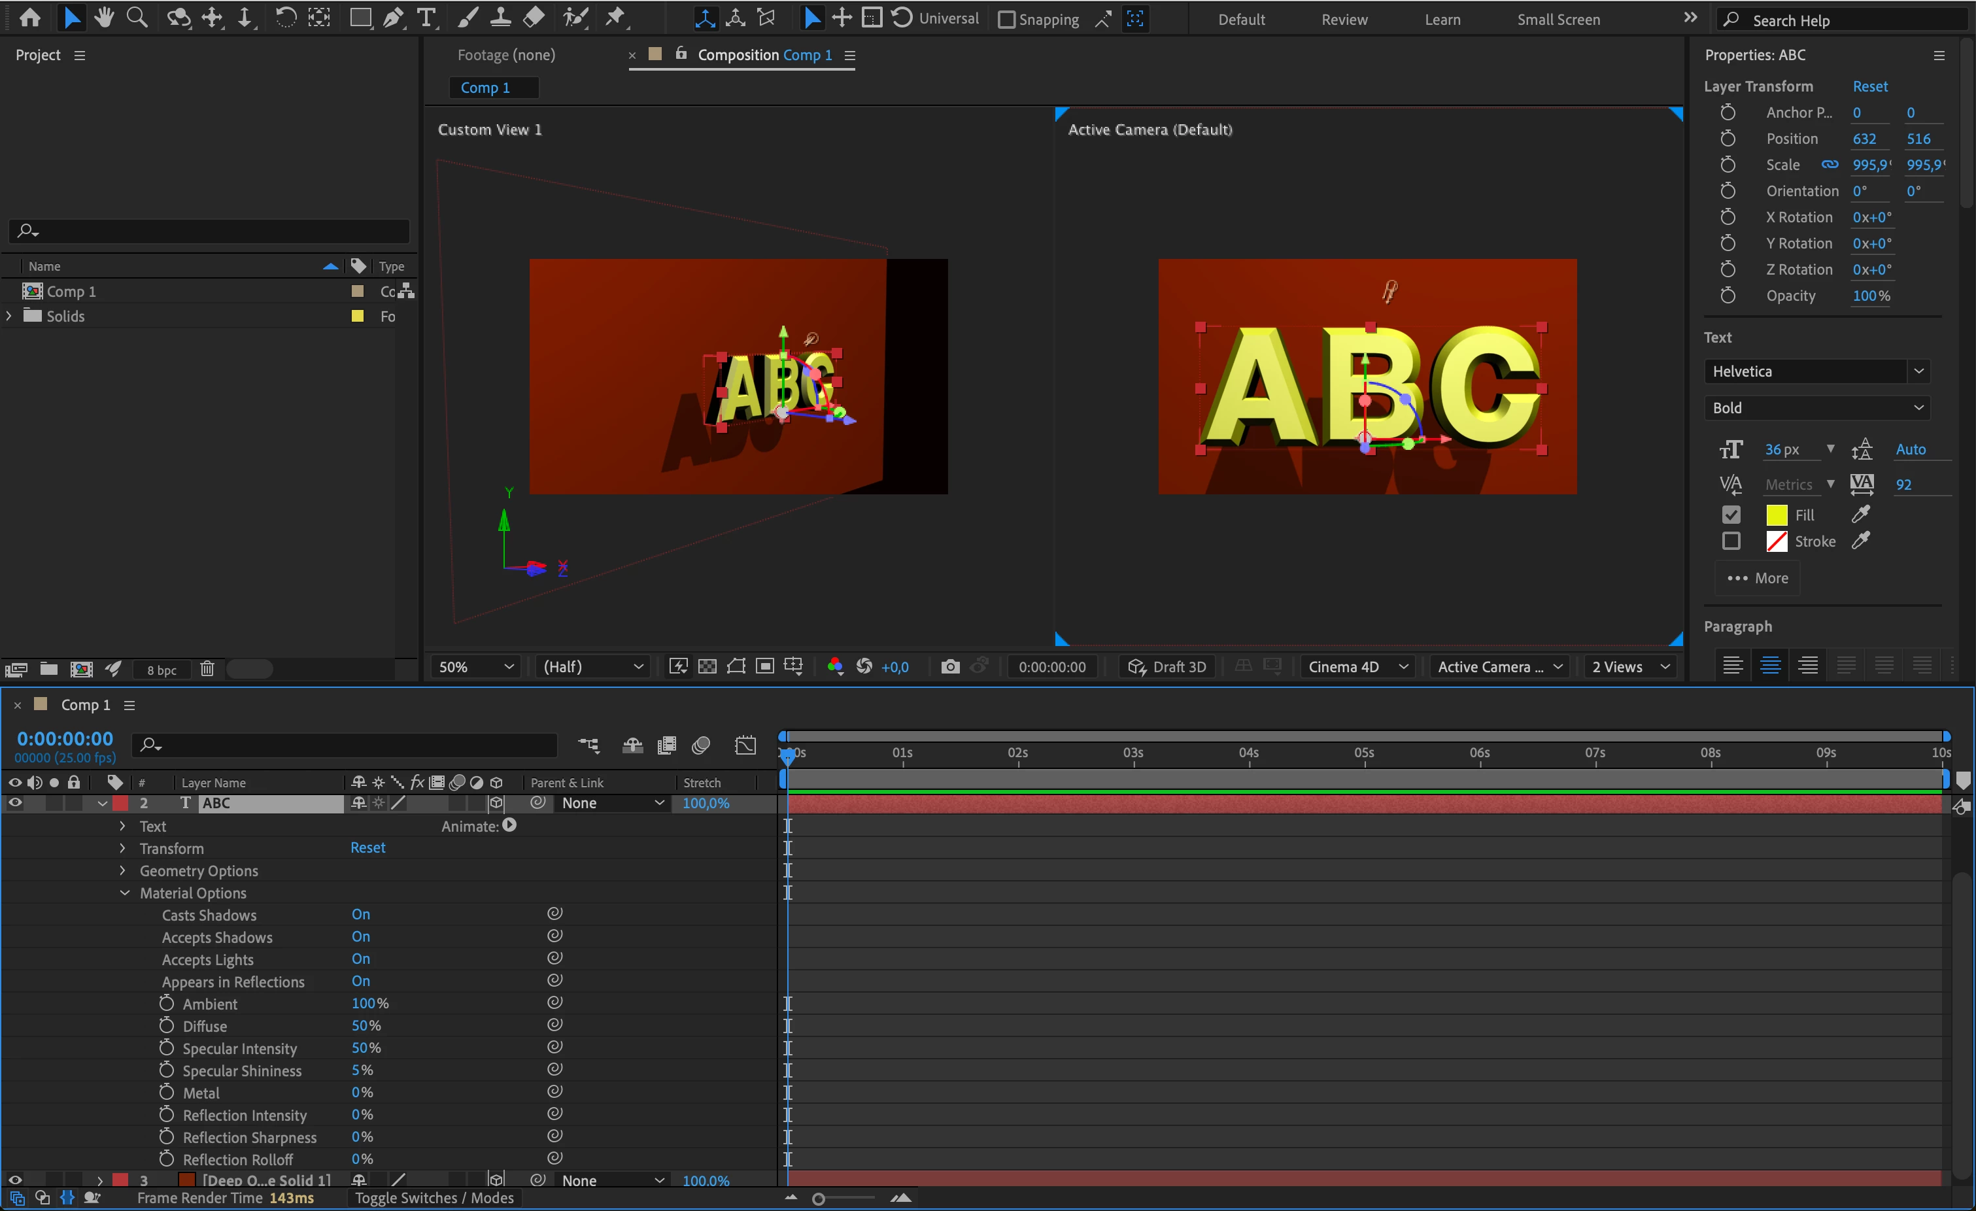Select the Puppet Pin tool
The image size is (1976, 1211).
click(615, 18)
